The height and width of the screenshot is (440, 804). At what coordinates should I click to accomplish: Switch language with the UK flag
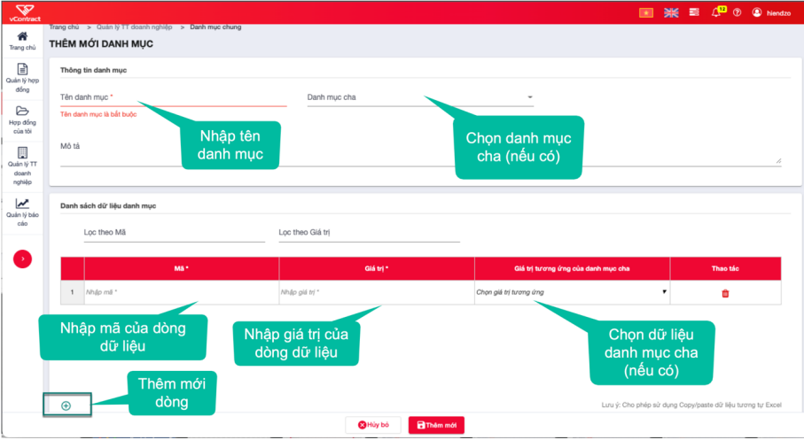coord(671,12)
